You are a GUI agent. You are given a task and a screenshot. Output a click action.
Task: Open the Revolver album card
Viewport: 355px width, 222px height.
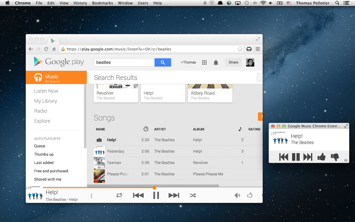(x=116, y=93)
